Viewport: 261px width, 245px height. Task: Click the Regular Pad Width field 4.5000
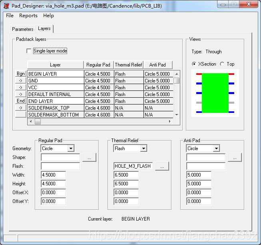click(x=54, y=175)
